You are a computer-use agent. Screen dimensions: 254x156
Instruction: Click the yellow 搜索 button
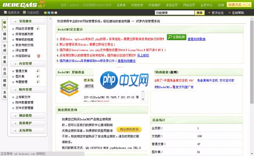(x=200, y=13)
